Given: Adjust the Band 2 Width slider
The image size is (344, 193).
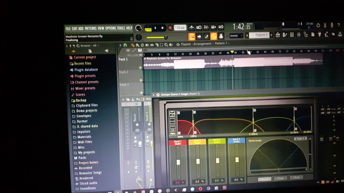Looking at the screenshot, I should [198, 161].
